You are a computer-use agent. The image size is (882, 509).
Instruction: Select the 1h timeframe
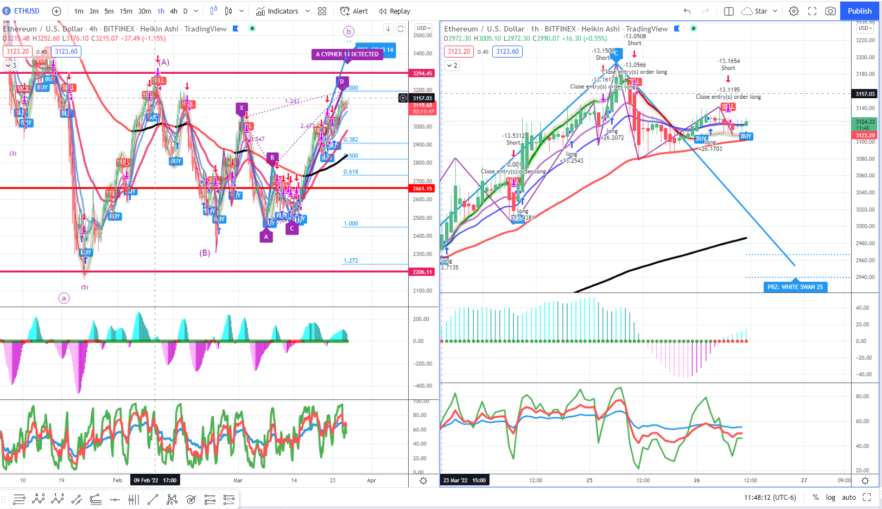click(x=161, y=11)
